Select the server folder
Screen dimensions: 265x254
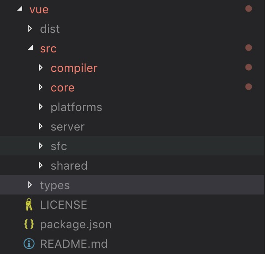[x=132, y=126]
